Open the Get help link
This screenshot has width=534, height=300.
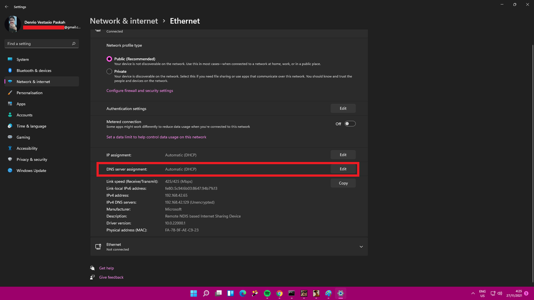coord(106,268)
